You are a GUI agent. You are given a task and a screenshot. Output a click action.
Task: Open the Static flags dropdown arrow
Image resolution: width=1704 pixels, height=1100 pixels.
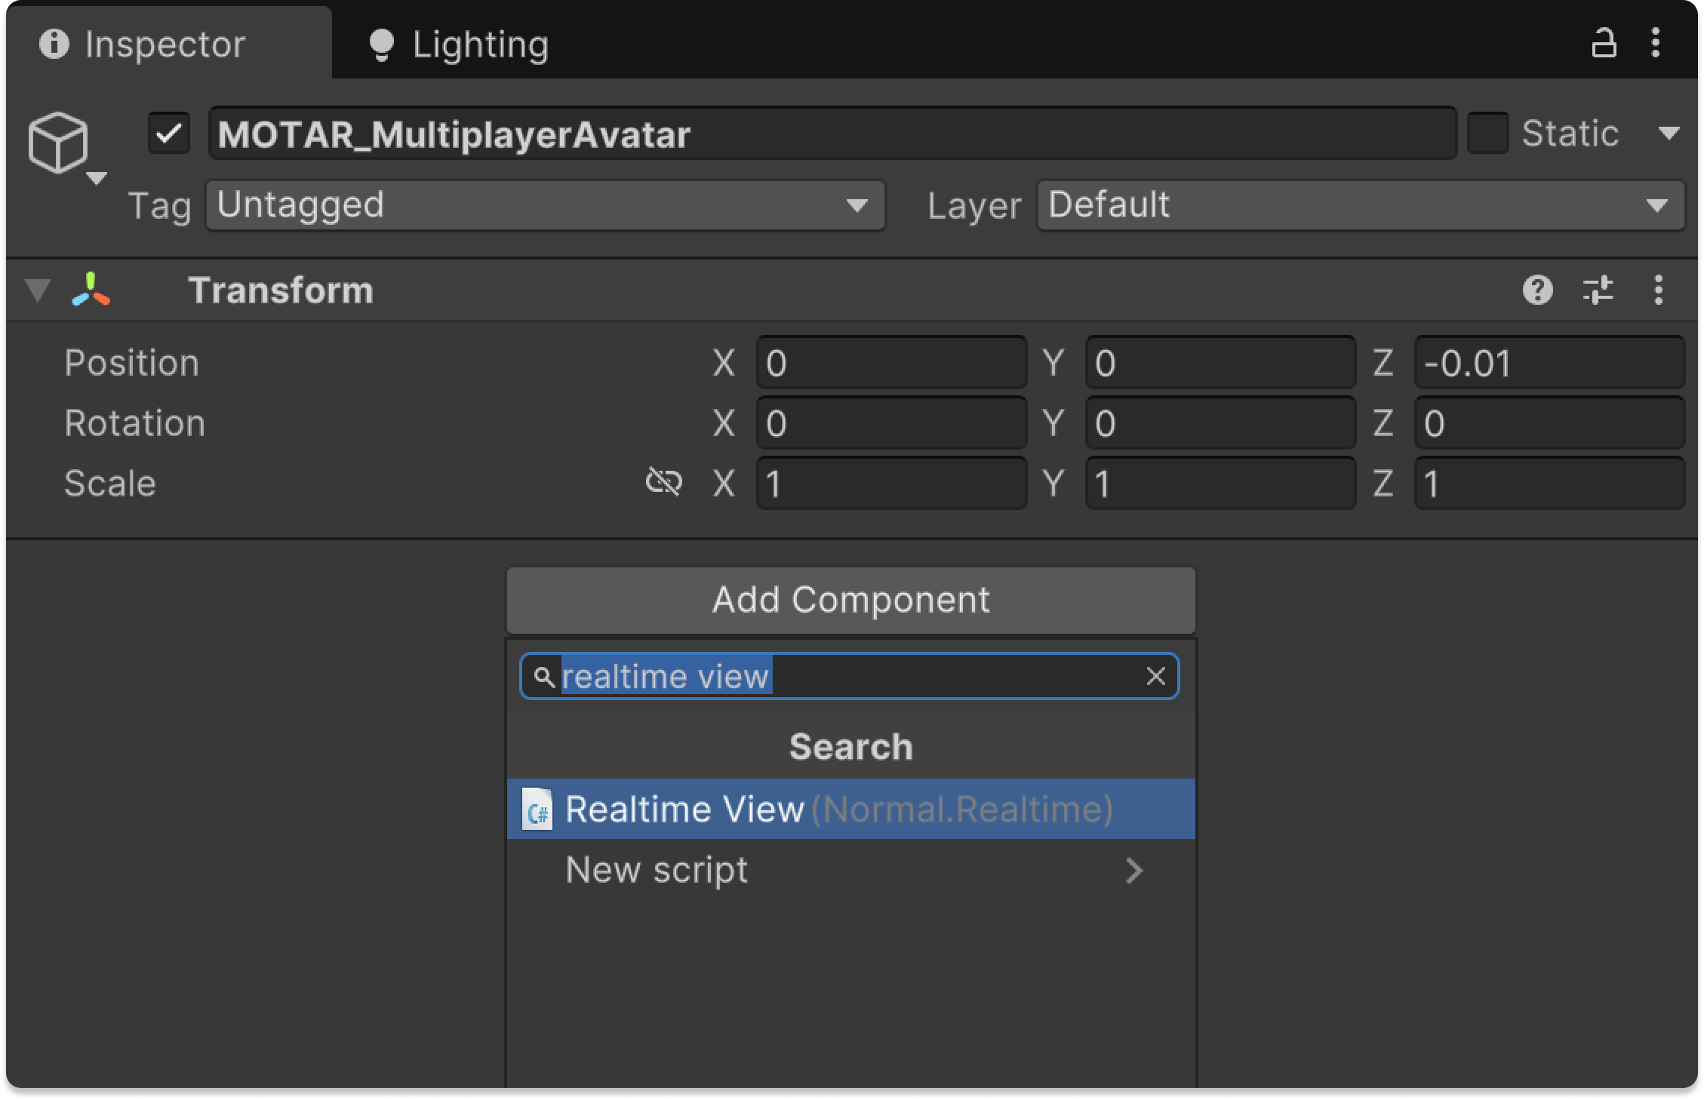pyautogui.click(x=1669, y=134)
